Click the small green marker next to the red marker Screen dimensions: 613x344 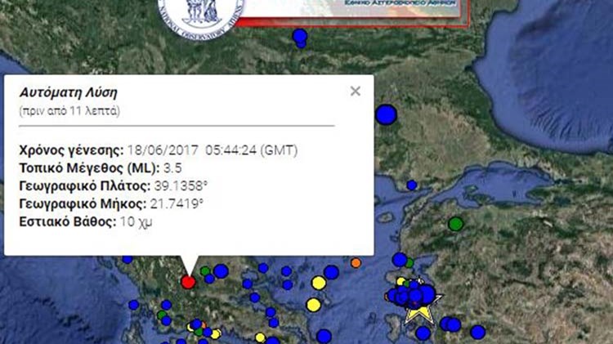205,271
